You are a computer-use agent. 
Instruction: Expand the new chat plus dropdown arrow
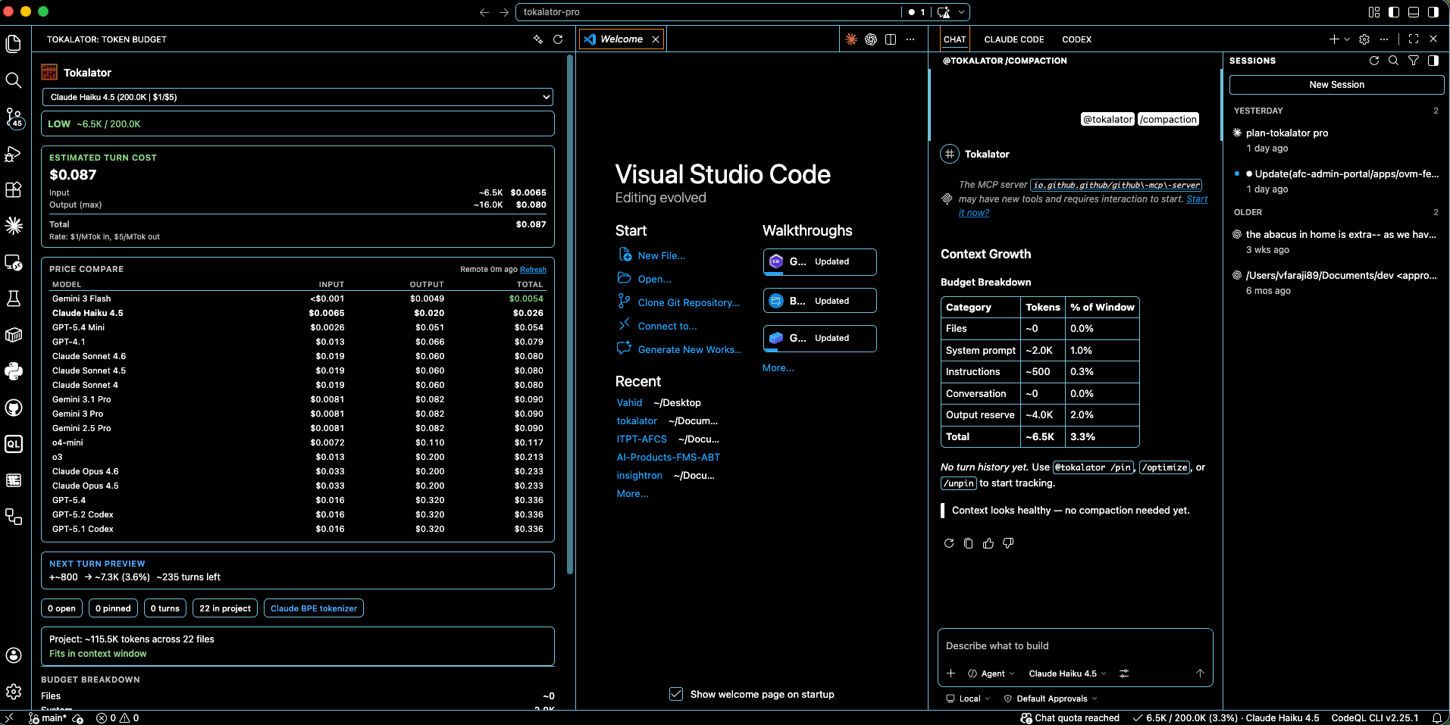[x=1347, y=39]
